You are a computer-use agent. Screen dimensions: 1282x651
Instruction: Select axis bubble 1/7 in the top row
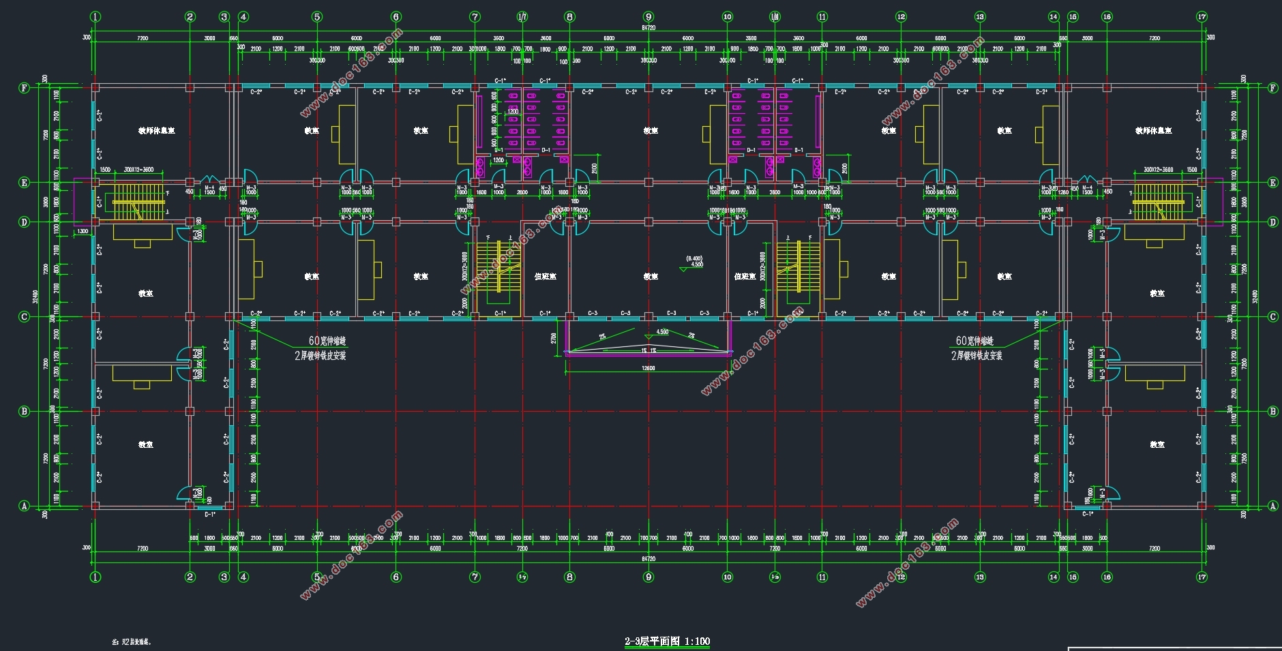[x=522, y=16]
